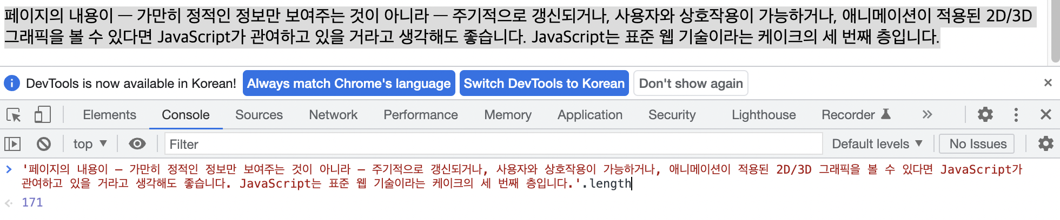Open the Security tab
The image size is (1060, 220).
(672, 115)
